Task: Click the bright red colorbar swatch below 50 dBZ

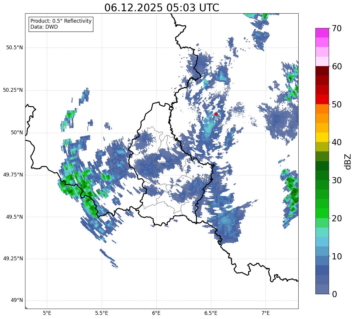Action: coord(322,99)
